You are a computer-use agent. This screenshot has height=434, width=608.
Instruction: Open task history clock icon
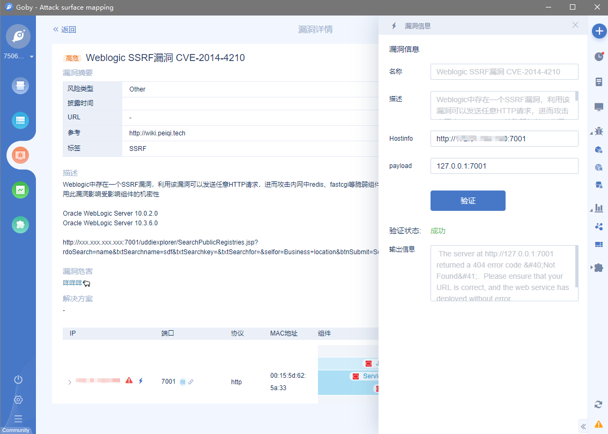[599, 57]
